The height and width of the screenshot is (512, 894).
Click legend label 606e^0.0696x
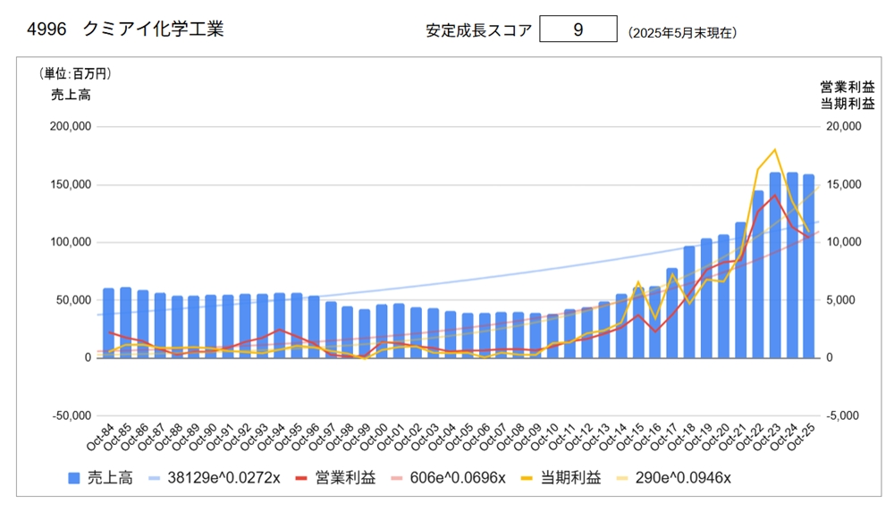click(458, 478)
